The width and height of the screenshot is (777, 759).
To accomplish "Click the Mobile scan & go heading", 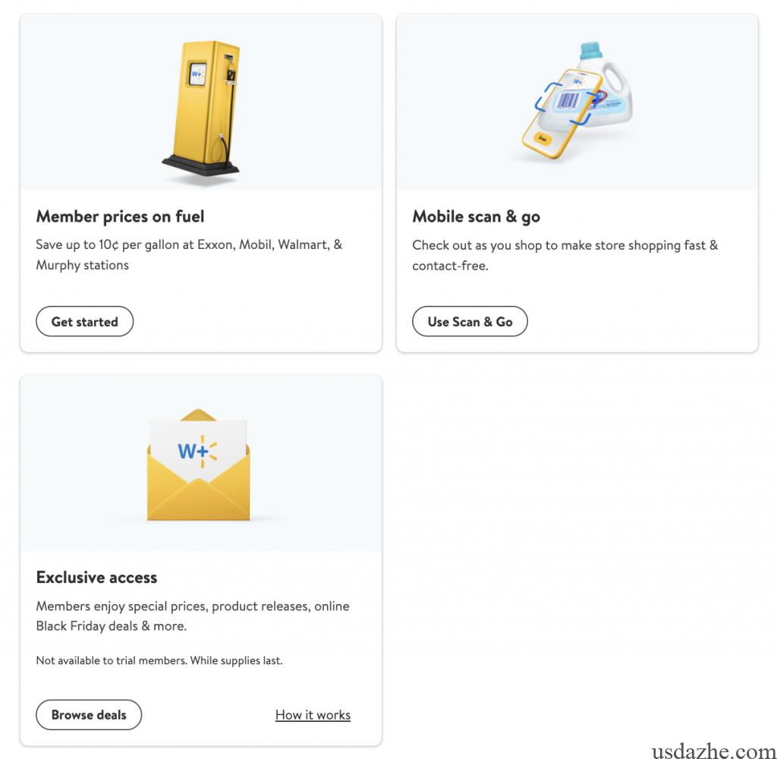I will 476,216.
